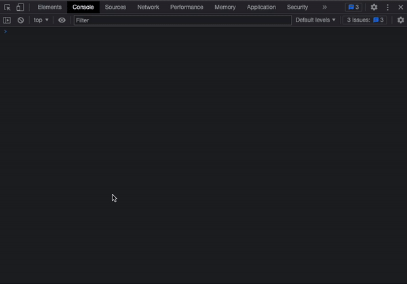The width and height of the screenshot is (407, 284).
Task: Go to the Performance tab
Action: coord(187,7)
